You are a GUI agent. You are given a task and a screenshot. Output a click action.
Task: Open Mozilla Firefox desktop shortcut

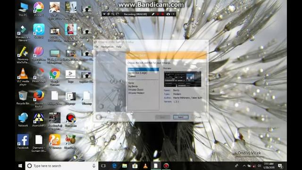coord(39,99)
